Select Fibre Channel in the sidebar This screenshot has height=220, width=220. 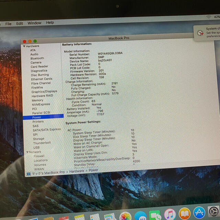41,83
